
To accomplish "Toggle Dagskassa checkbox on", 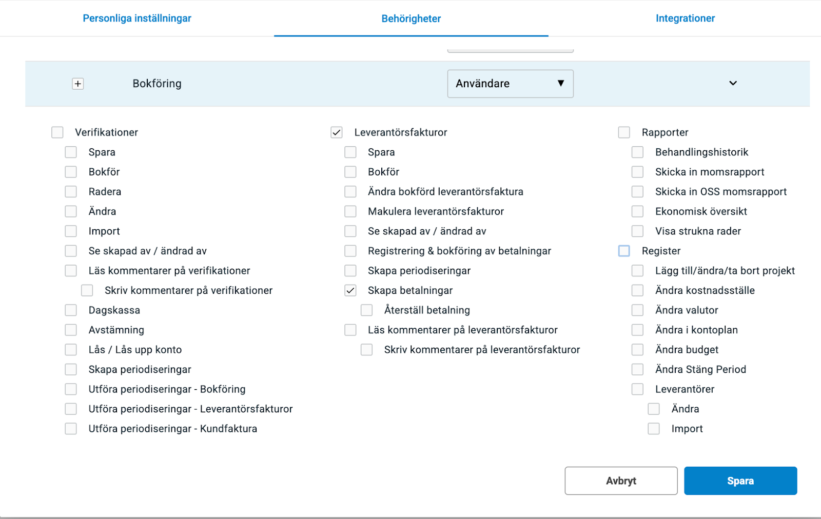I will point(71,310).
